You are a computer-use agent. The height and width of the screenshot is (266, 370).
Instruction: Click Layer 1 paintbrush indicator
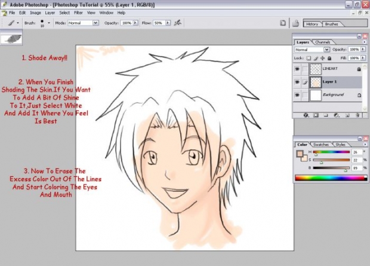coord(305,82)
